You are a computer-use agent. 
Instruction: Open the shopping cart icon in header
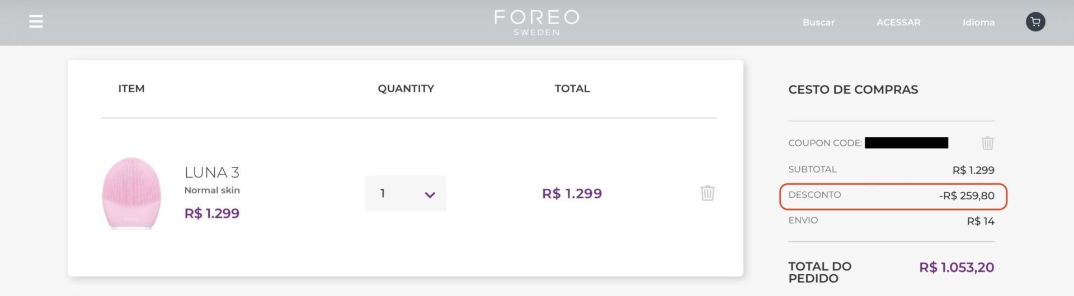(x=1035, y=22)
